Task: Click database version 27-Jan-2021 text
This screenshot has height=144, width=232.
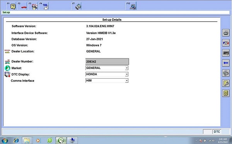Action: coord(94,39)
